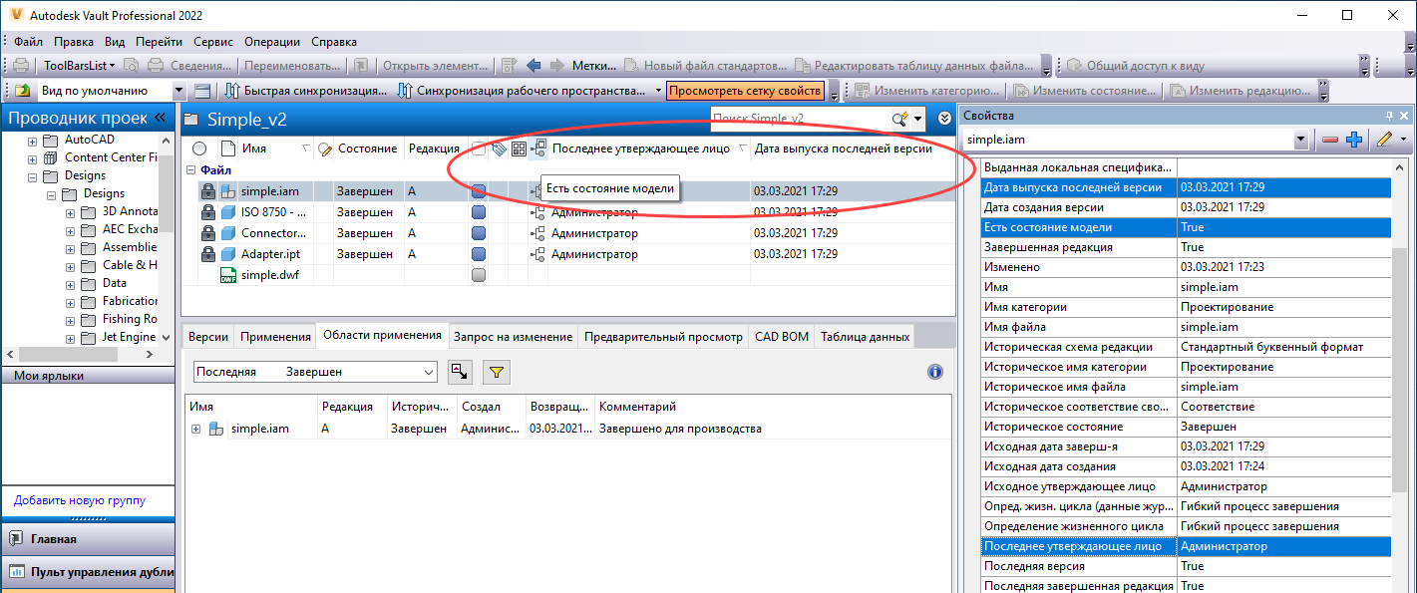Image resolution: width=1417 pixels, height=593 pixels.
Task: Click the search magnifier icon in Simple_v2 header
Action: click(899, 119)
